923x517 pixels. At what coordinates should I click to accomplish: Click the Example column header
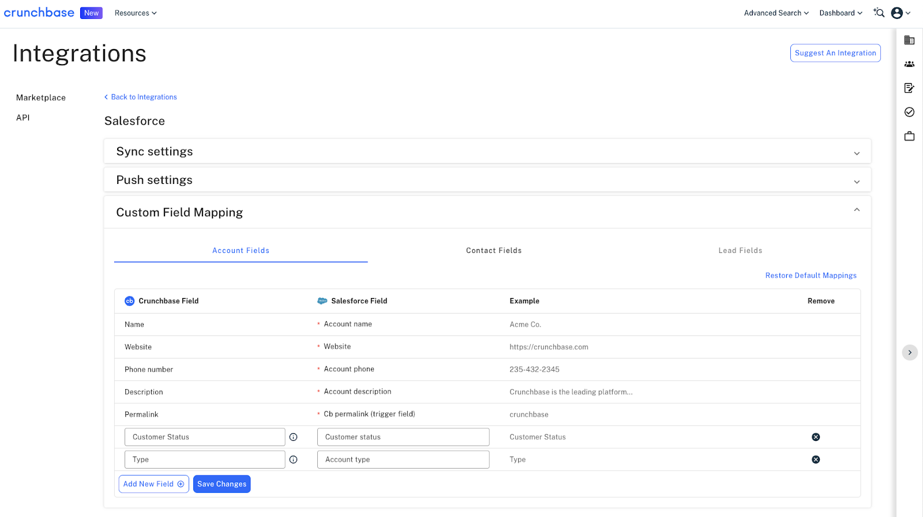pos(524,301)
